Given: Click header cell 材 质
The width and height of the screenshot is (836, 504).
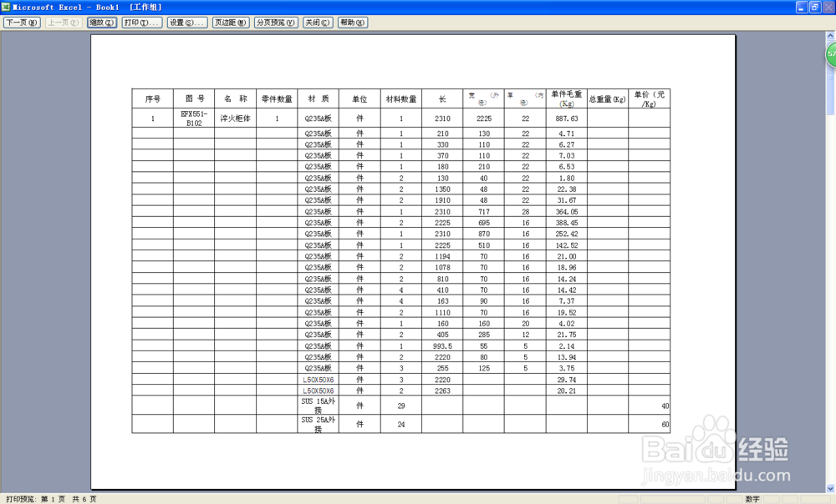Looking at the screenshot, I should 319,99.
